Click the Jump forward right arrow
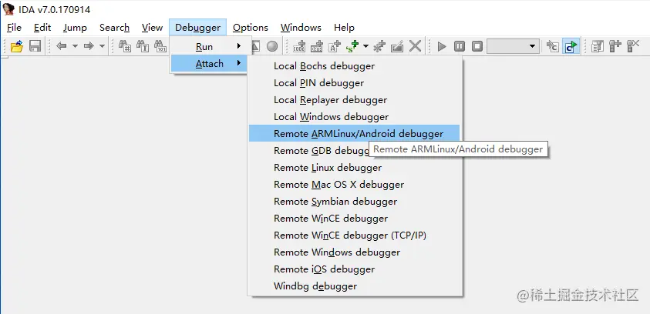Screen dimensions: 650x314 point(89,46)
